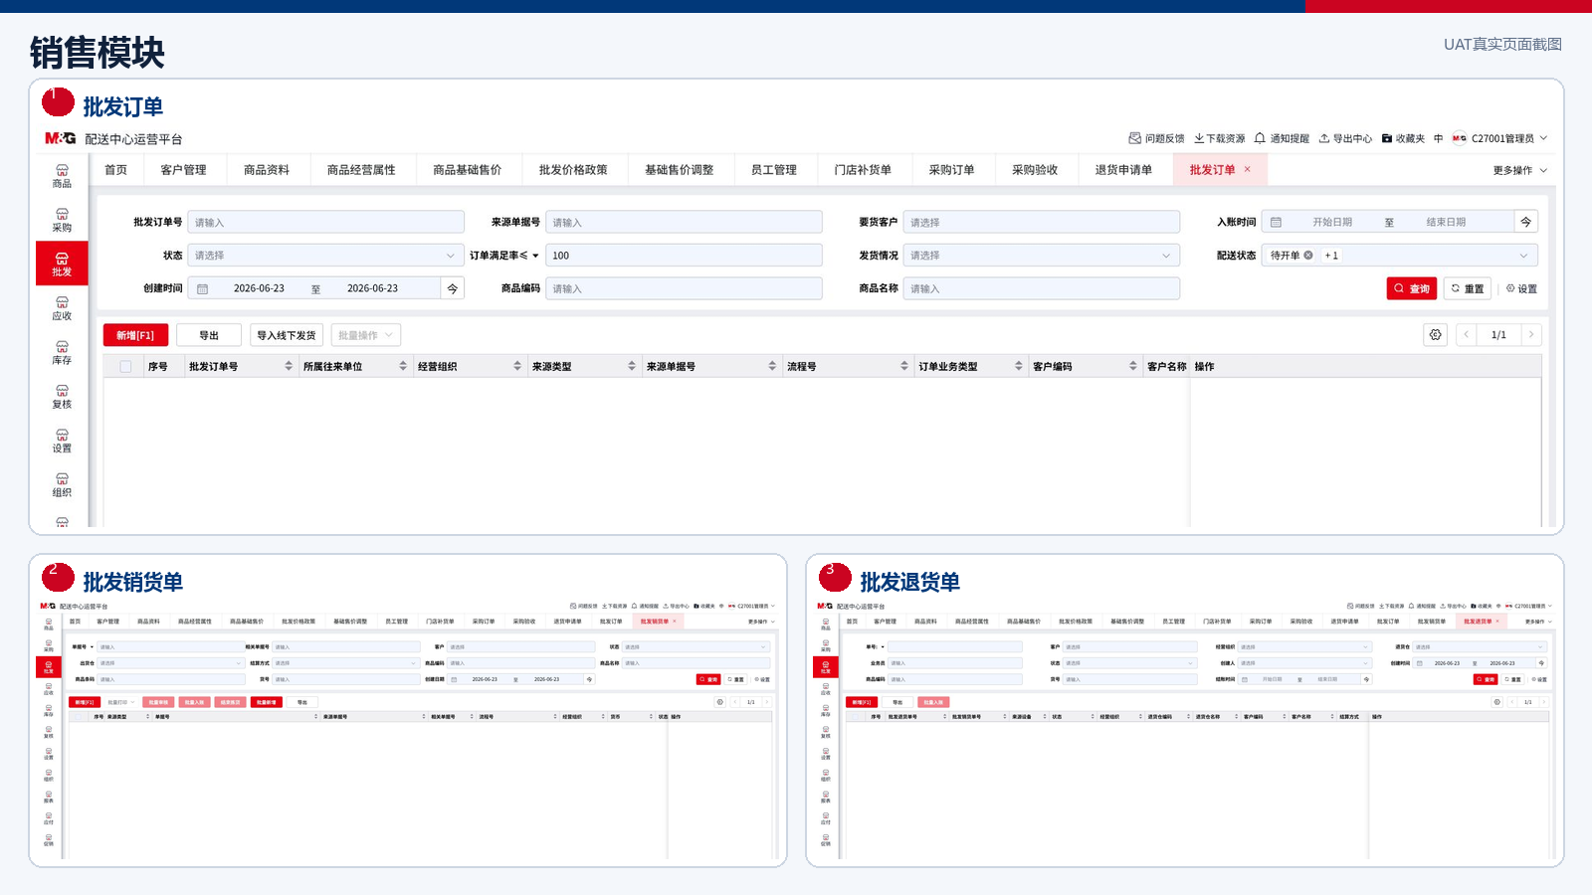
Task: Open 要货客户 select field
Action: click(x=1042, y=222)
